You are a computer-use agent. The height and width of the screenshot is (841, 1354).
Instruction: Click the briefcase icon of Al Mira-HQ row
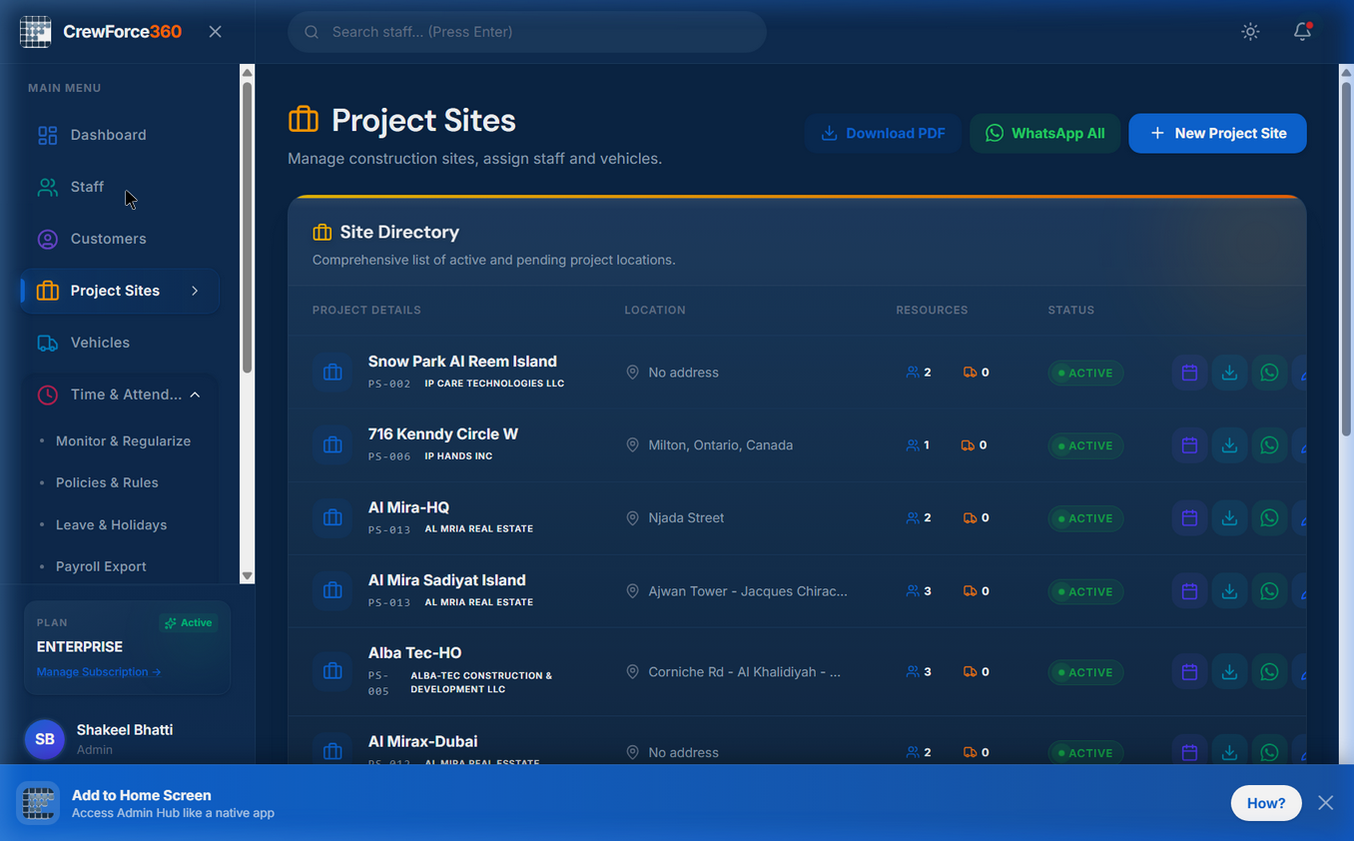(333, 518)
